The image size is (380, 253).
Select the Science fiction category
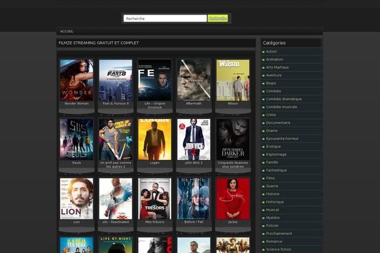[279, 249]
